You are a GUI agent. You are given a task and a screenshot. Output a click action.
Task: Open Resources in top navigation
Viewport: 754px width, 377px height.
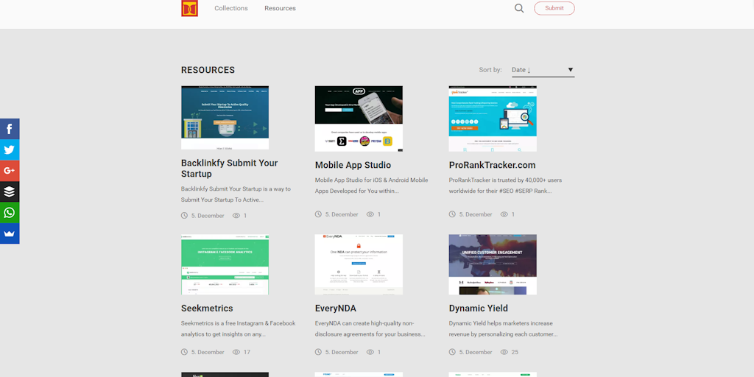280,8
